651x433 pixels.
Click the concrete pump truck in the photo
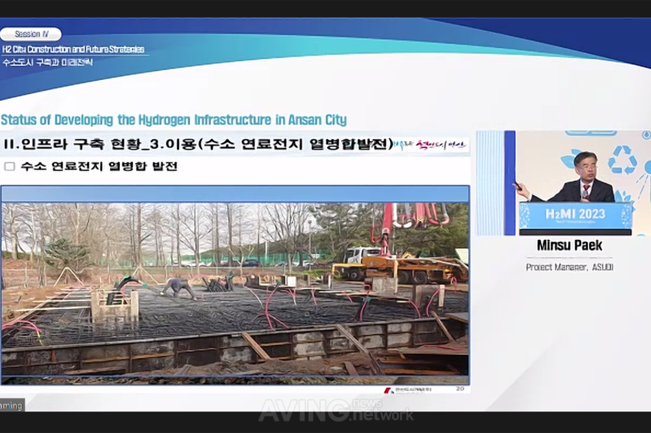click(x=400, y=257)
